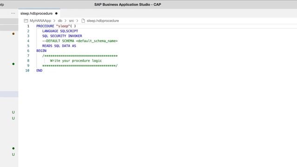Screen dimensions: 297x167
Task: Expand chevron after src breadcrumb
Action: (77, 20)
